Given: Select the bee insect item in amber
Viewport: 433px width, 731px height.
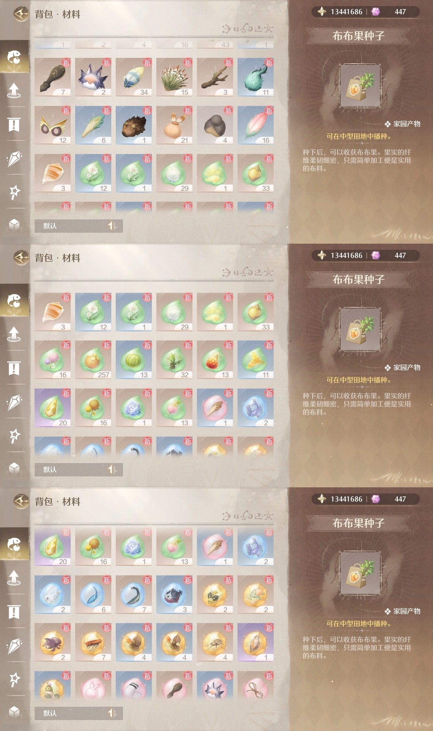Looking at the screenshot, I should [215, 595].
